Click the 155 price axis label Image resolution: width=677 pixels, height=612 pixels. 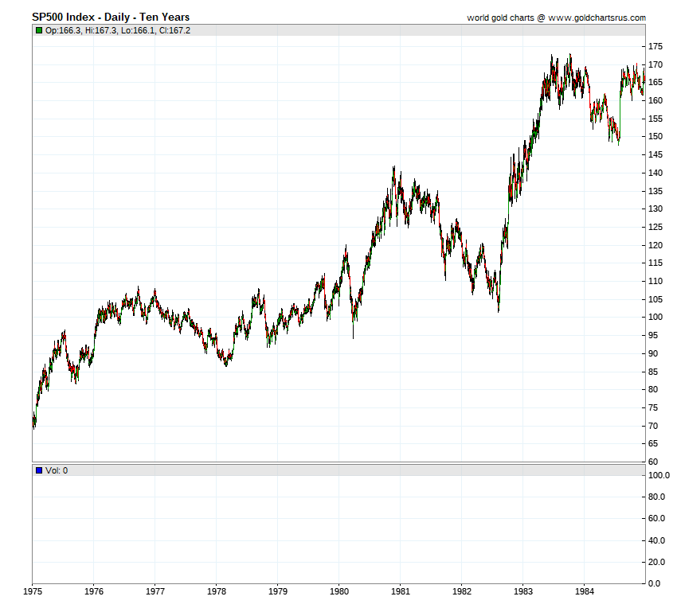click(x=655, y=119)
